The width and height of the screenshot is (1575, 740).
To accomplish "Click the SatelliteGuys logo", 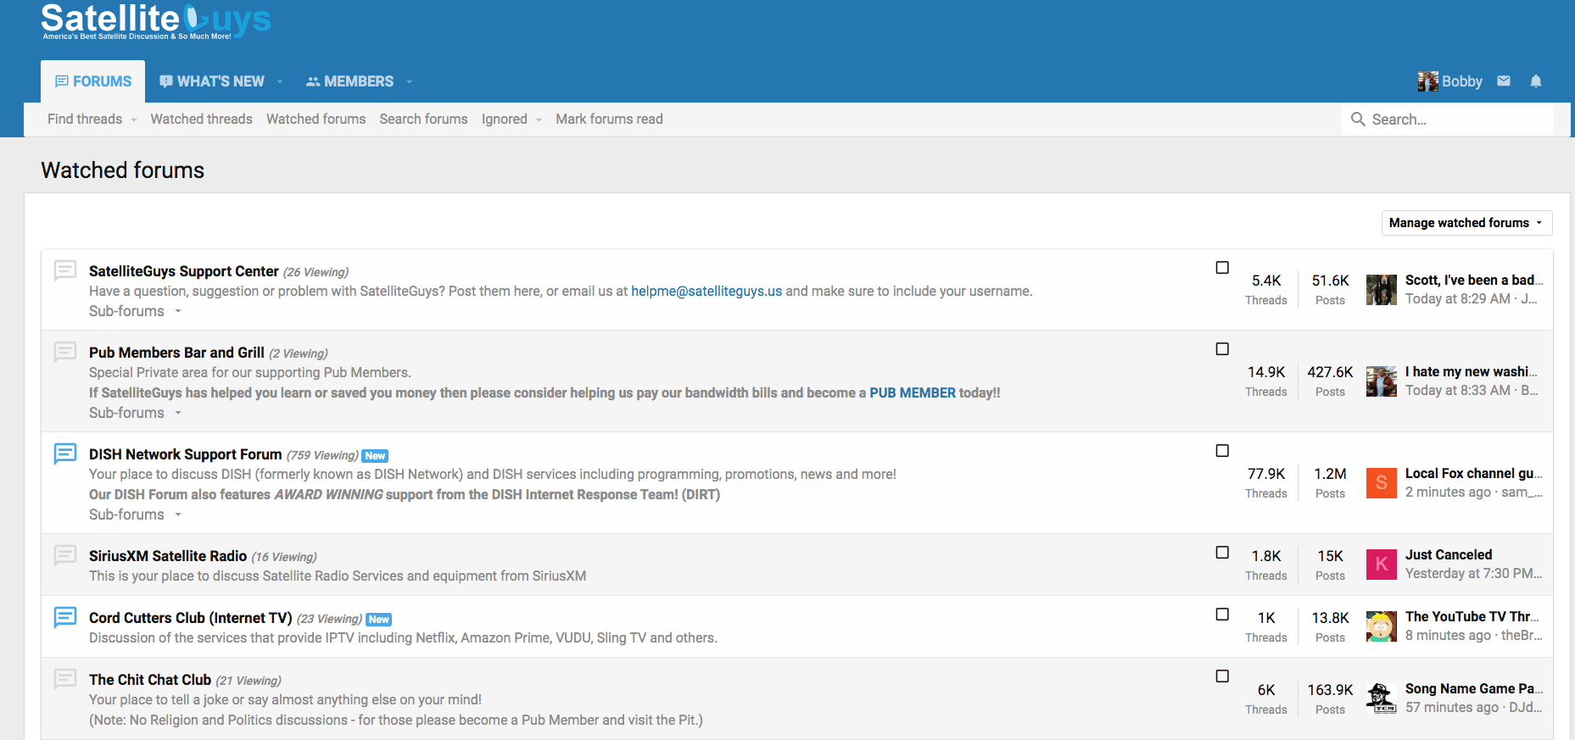I will pyautogui.click(x=156, y=20).
